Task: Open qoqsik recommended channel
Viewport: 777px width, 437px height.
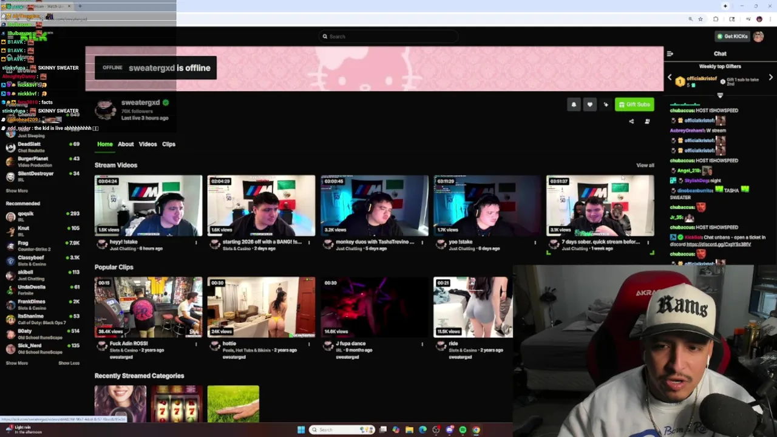Action: pos(42,216)
